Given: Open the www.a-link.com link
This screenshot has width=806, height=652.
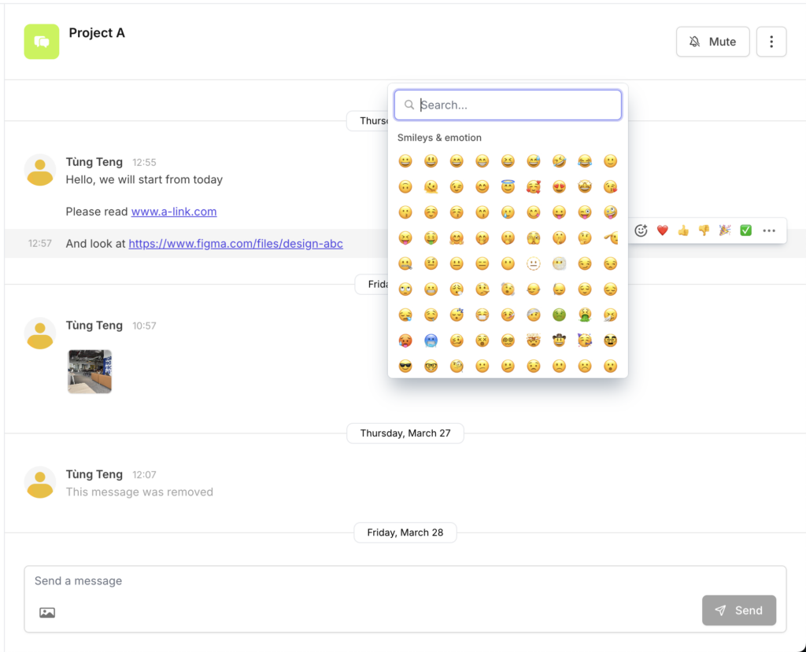Looking at the screenshot, I should click(174, 212).
